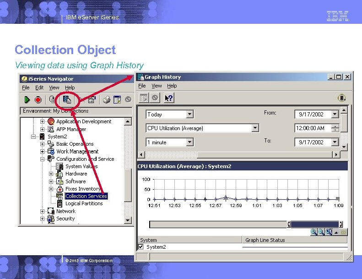
Task: Click the zoom reset magnifier icon
Action: pyautogui.click(x=329, y=232)
